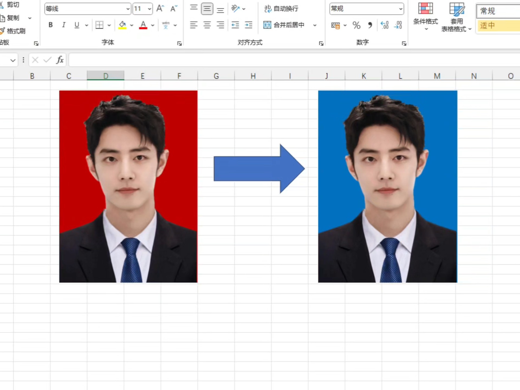Select column D header
This screenshot has width=520, height=390.
(106, 76)
